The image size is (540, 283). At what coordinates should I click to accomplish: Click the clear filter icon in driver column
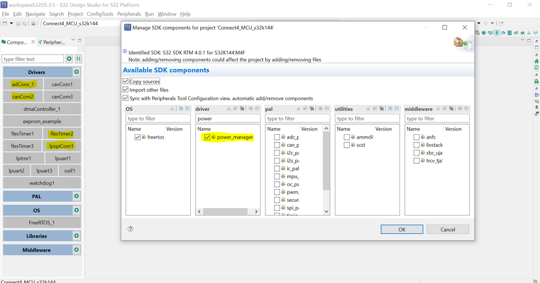[x=229, y=108]
